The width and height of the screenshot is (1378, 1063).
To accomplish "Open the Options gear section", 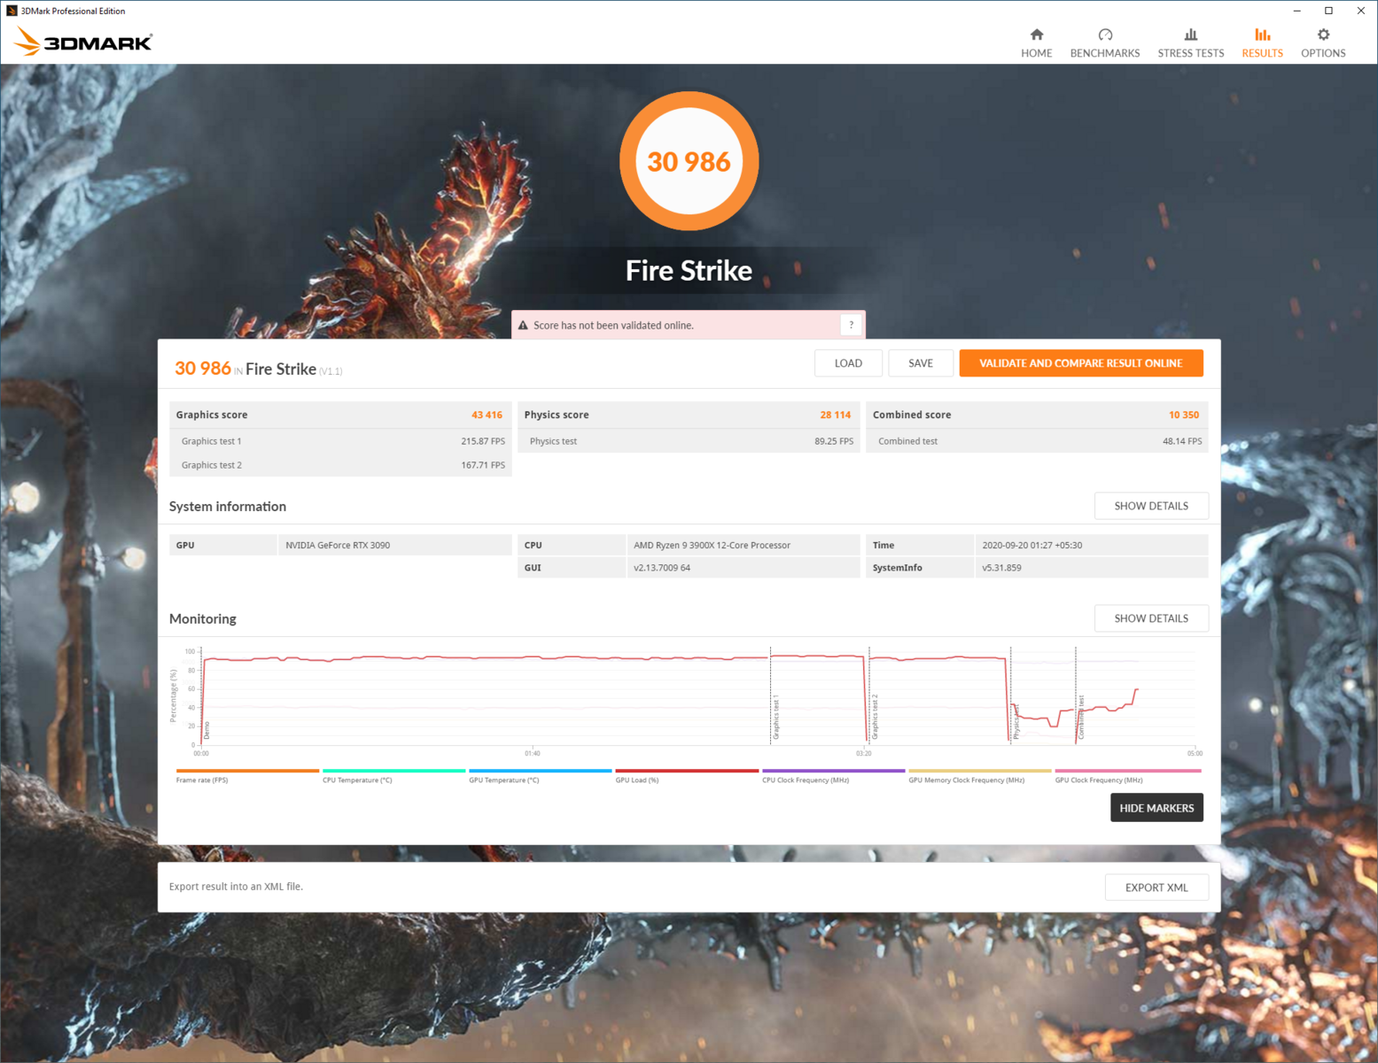I will 1323,43.
